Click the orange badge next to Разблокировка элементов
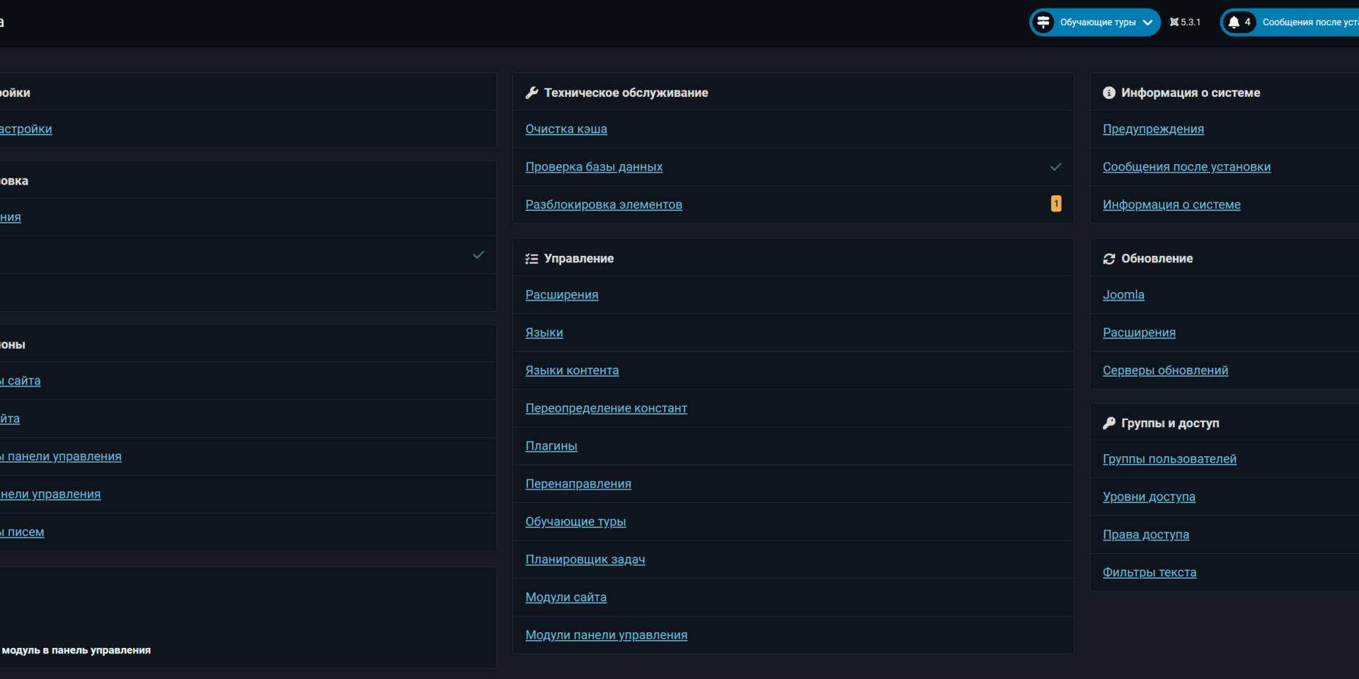Screen dimensions: 1359x679 click(1055, 204)
